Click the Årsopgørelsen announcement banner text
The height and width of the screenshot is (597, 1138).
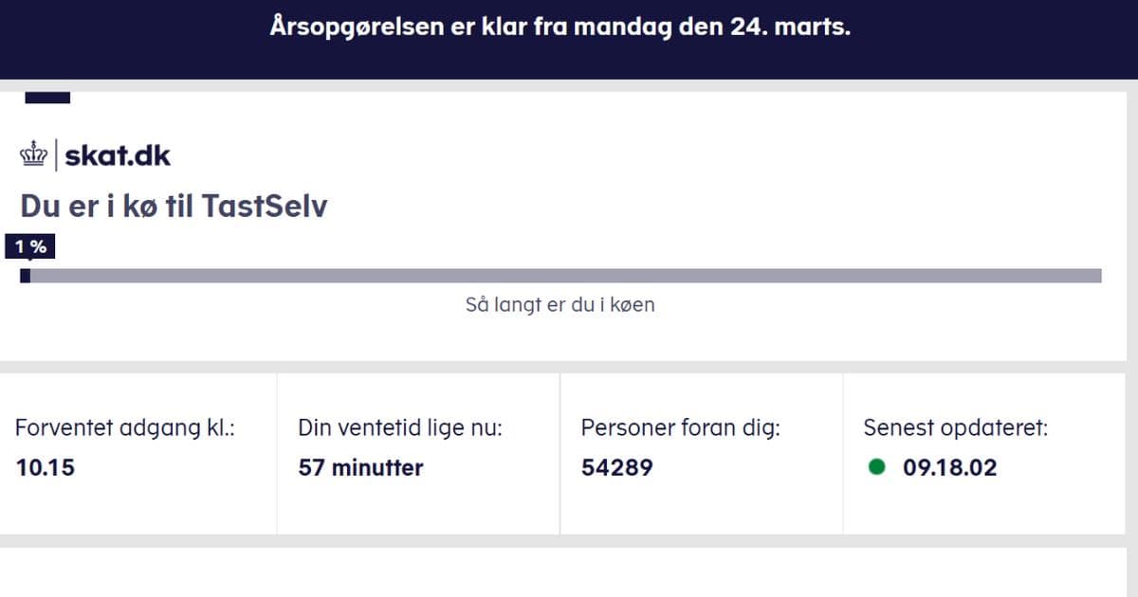pos(560,27)
